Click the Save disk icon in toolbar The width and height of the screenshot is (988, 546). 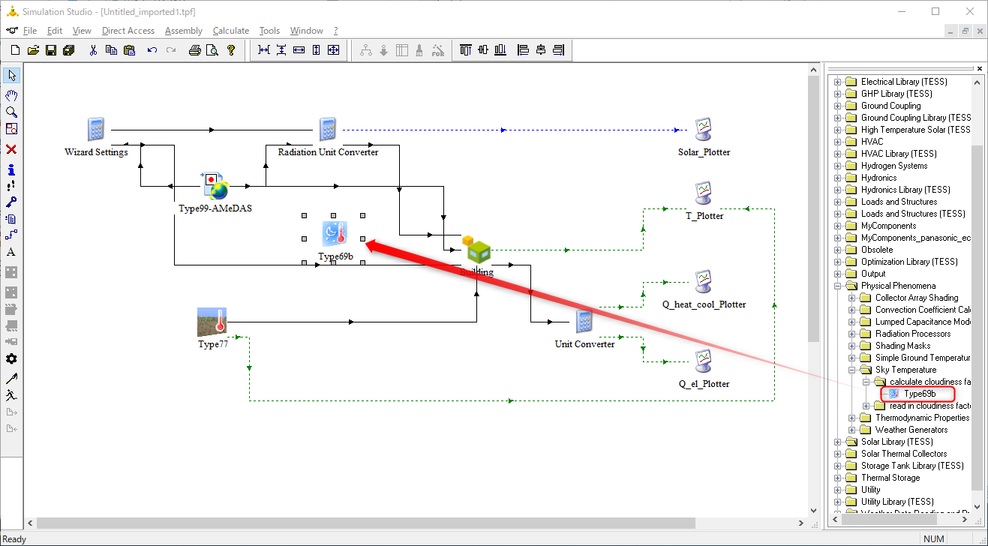point(51,50)
